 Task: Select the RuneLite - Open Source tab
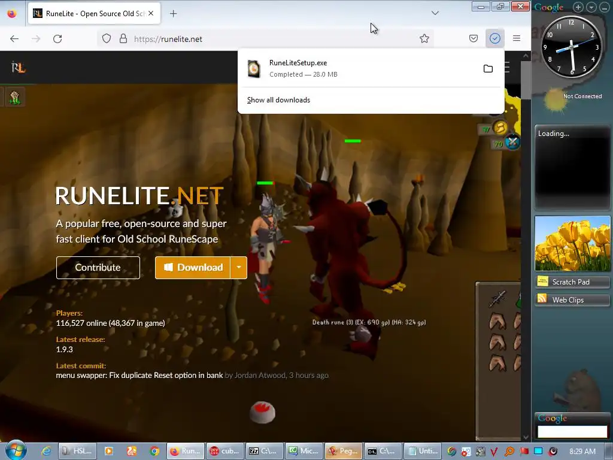94,13
